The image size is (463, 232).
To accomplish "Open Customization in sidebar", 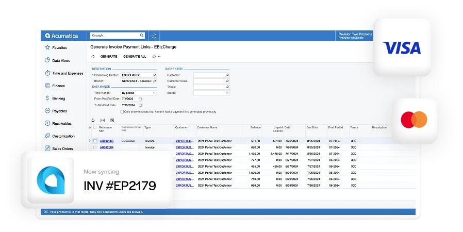I will tap(63, 136).
